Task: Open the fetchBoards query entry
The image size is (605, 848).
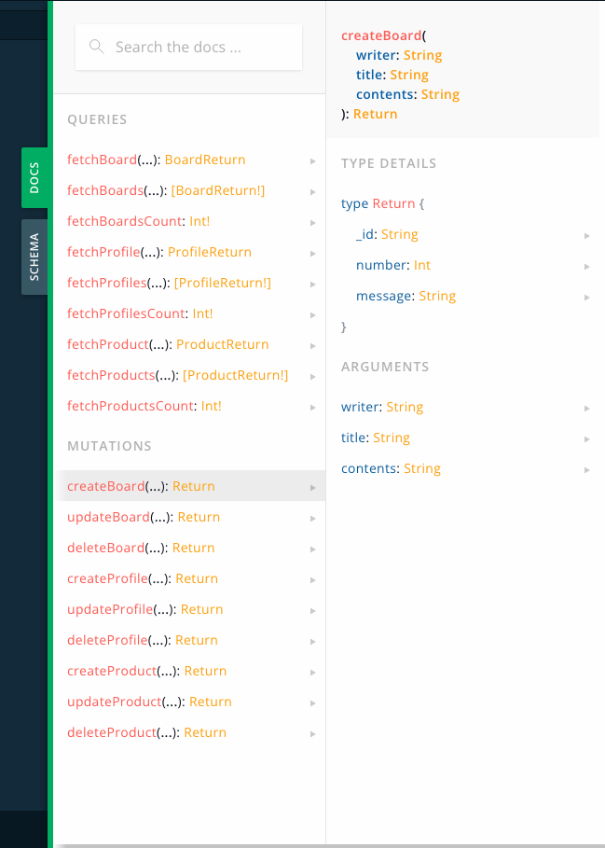Action: 191,191
